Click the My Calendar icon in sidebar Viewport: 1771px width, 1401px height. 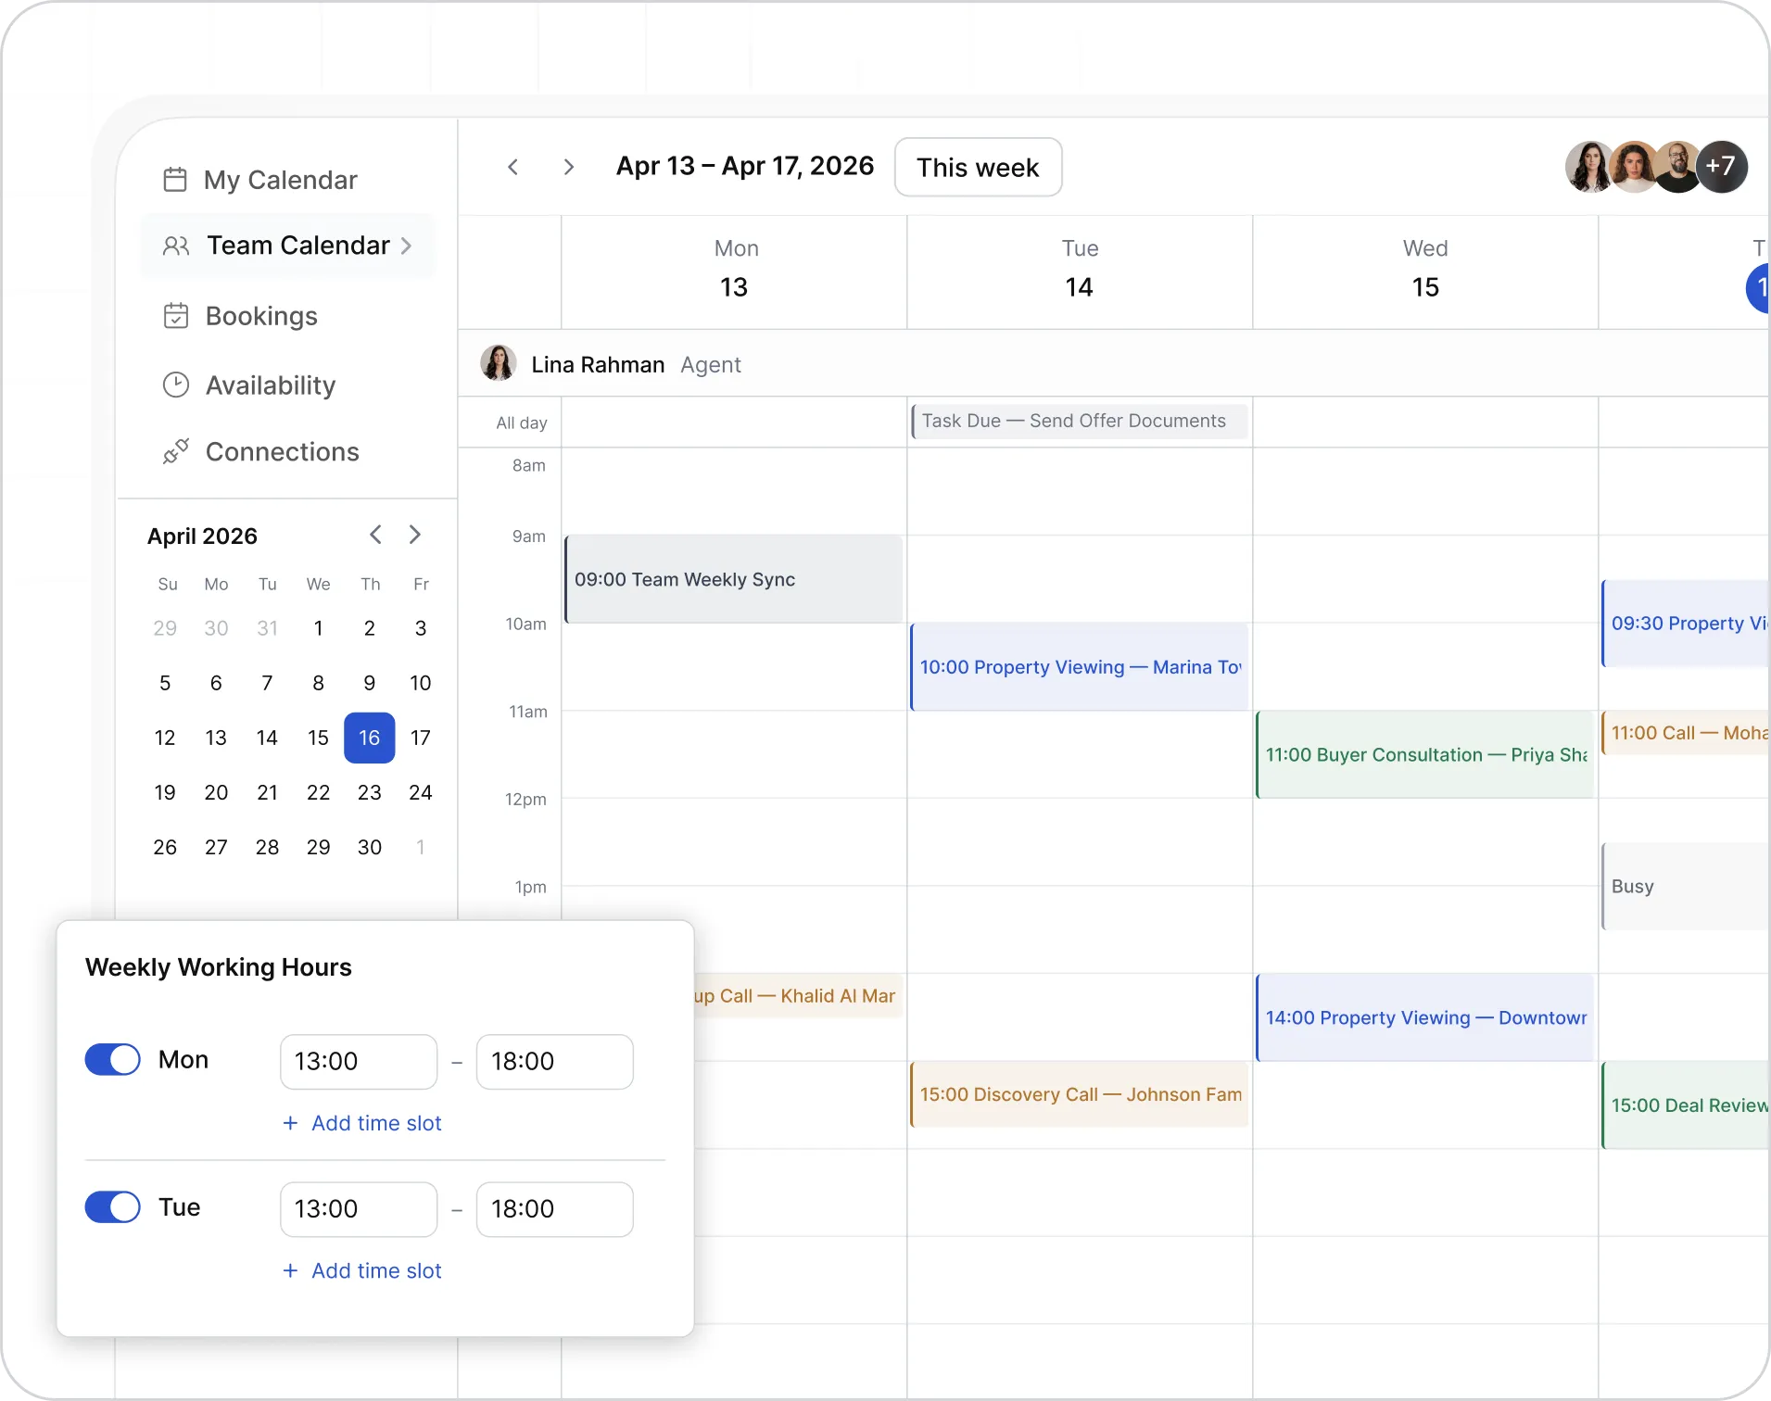pos(175,179)
